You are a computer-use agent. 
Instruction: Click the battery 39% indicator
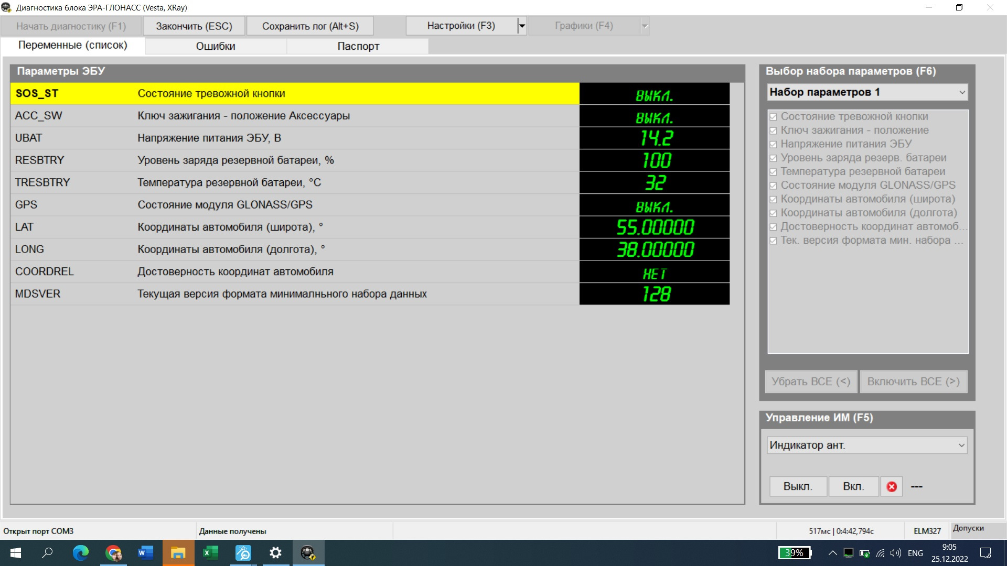coord(795,553)
